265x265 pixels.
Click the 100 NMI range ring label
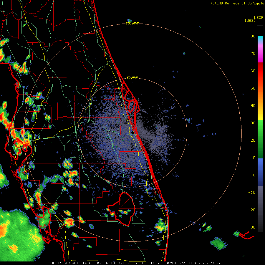click(132, 23)
